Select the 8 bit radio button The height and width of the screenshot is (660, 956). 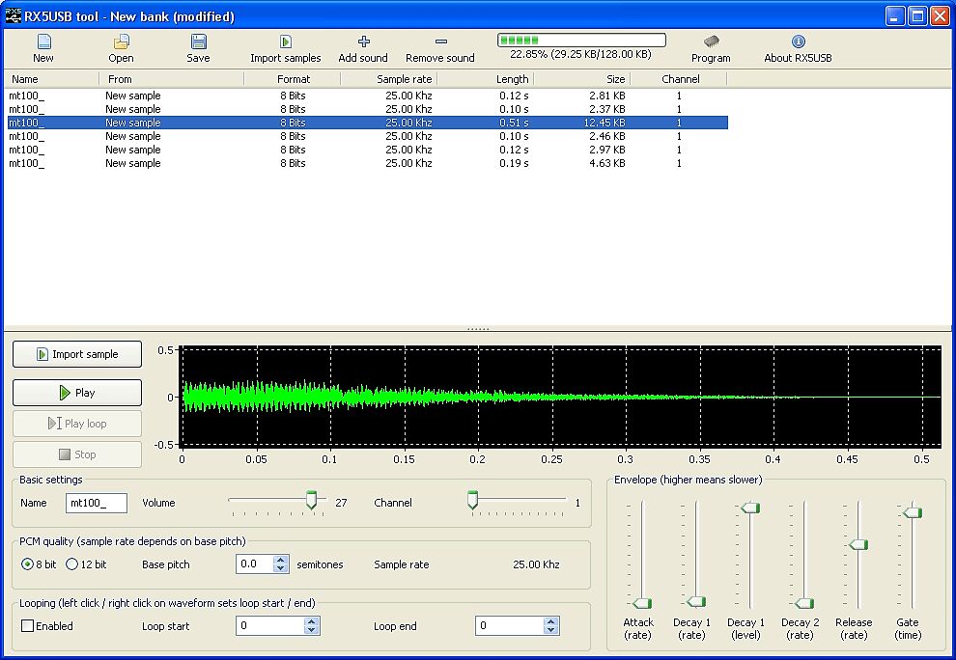[27, 564]
